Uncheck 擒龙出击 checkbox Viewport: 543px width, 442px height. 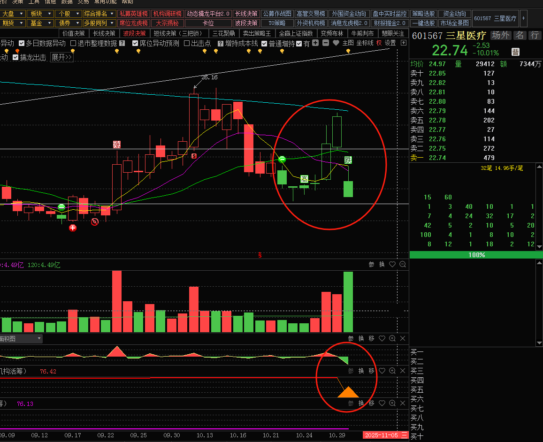coord(15,57)
